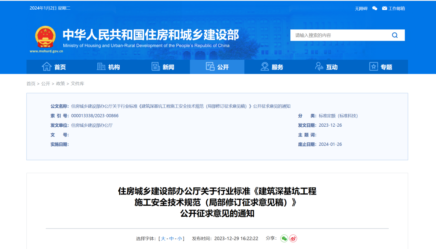Go to the 服务 navigation tab
This screenshot has height=249, width=436.
(272, 67)
